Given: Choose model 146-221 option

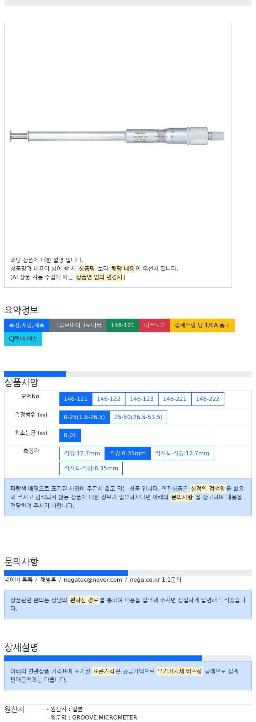Looking at the screenshot, I should pos(175,399).
